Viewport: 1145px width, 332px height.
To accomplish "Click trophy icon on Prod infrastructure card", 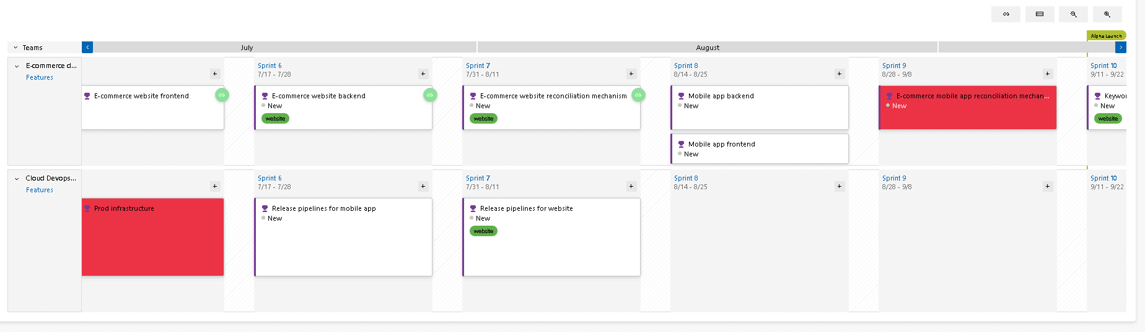I will pyautogui.click(x=87, y=208).
